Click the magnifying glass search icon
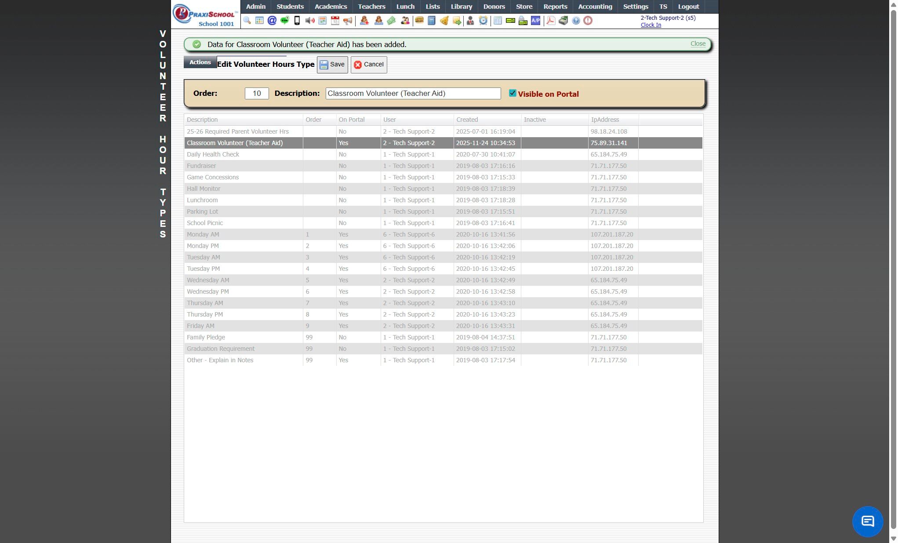The height and width of the screenshot is (543, 898). pyautogui.click(x=247, y=21)
